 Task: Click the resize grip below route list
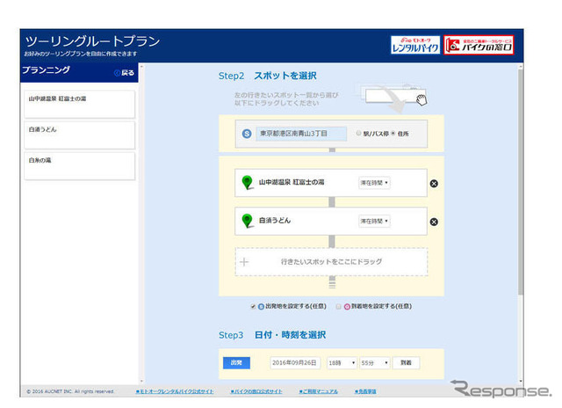(x=332, y=284)
